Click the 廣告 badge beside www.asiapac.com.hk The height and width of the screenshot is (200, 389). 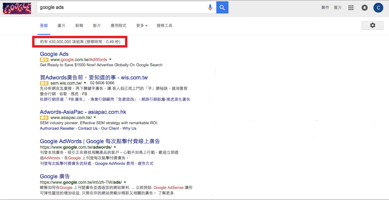pyautogui.click(x=44, y=118)
